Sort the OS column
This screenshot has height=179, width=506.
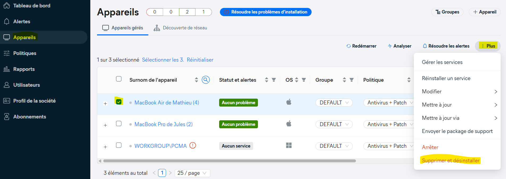(297, 80)
